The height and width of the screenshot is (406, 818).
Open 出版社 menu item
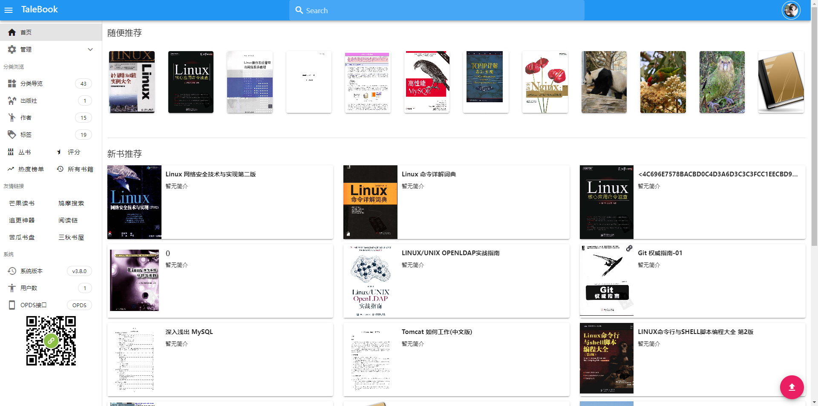pyautogui.click(x=51, y=101)
